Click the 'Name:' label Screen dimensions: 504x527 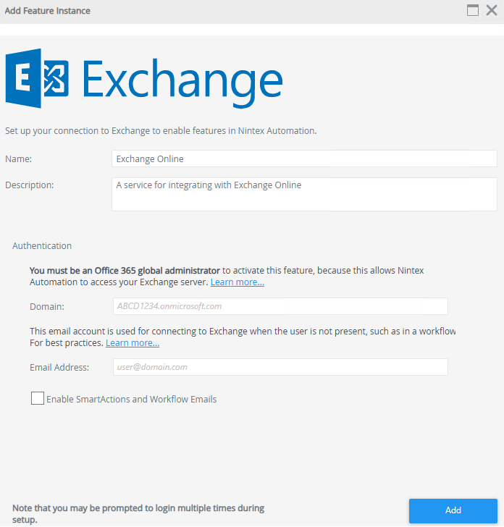[19, 159]
